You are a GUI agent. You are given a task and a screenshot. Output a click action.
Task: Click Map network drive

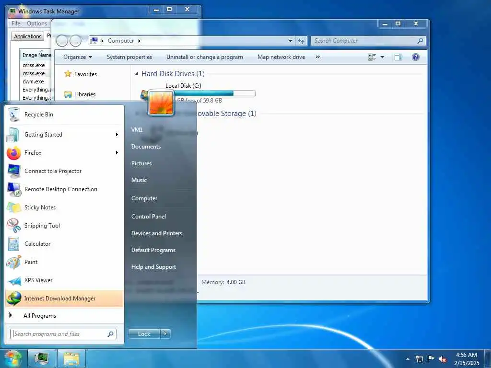[281, 57]
